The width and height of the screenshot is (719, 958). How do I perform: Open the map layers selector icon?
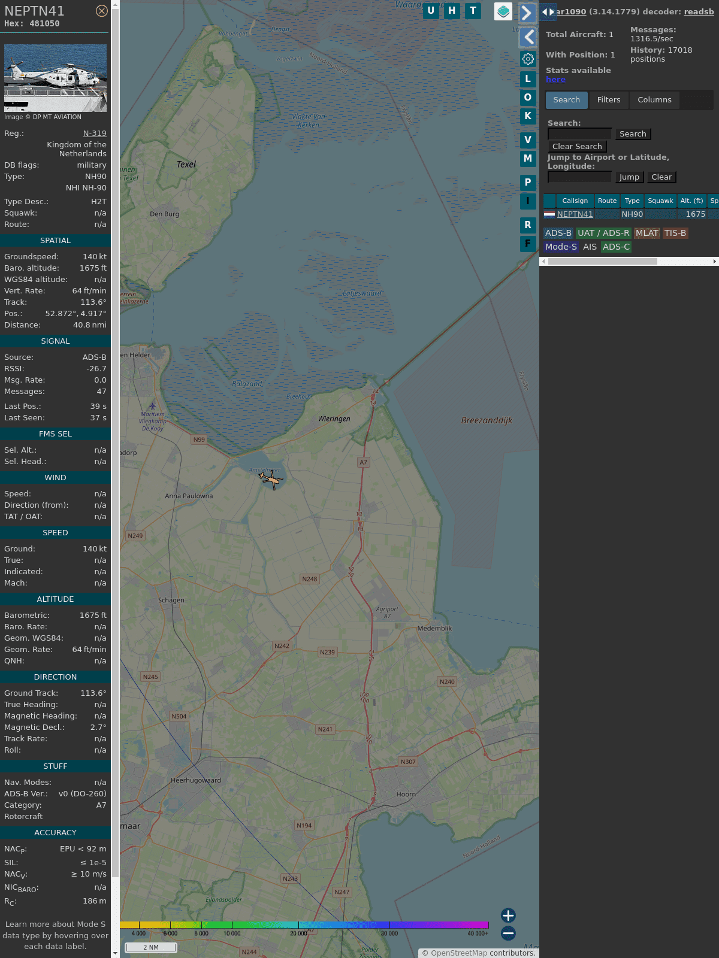click(x=503, y=11)
